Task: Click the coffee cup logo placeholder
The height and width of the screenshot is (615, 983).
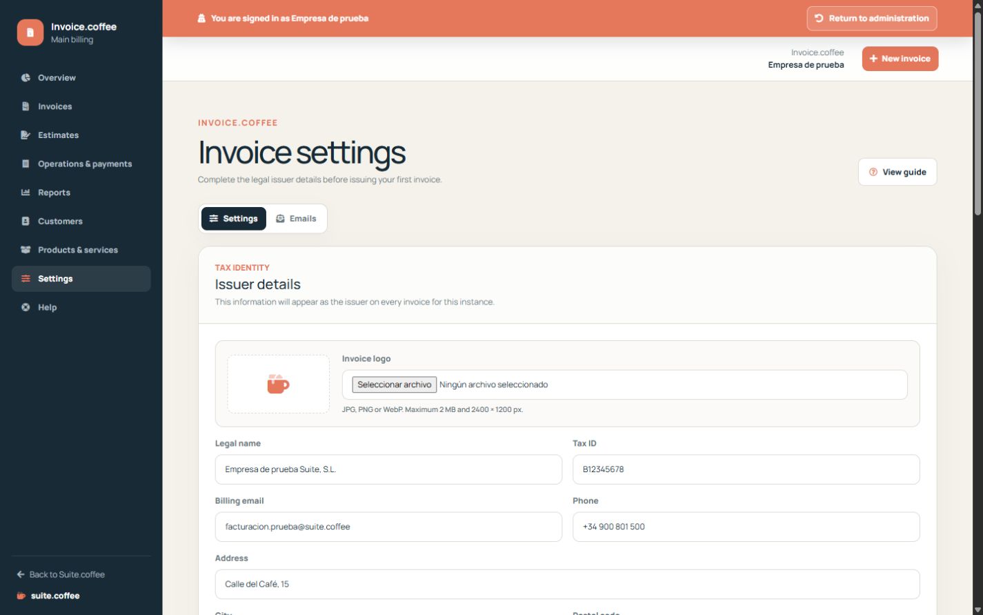Action: click(279, 384)
